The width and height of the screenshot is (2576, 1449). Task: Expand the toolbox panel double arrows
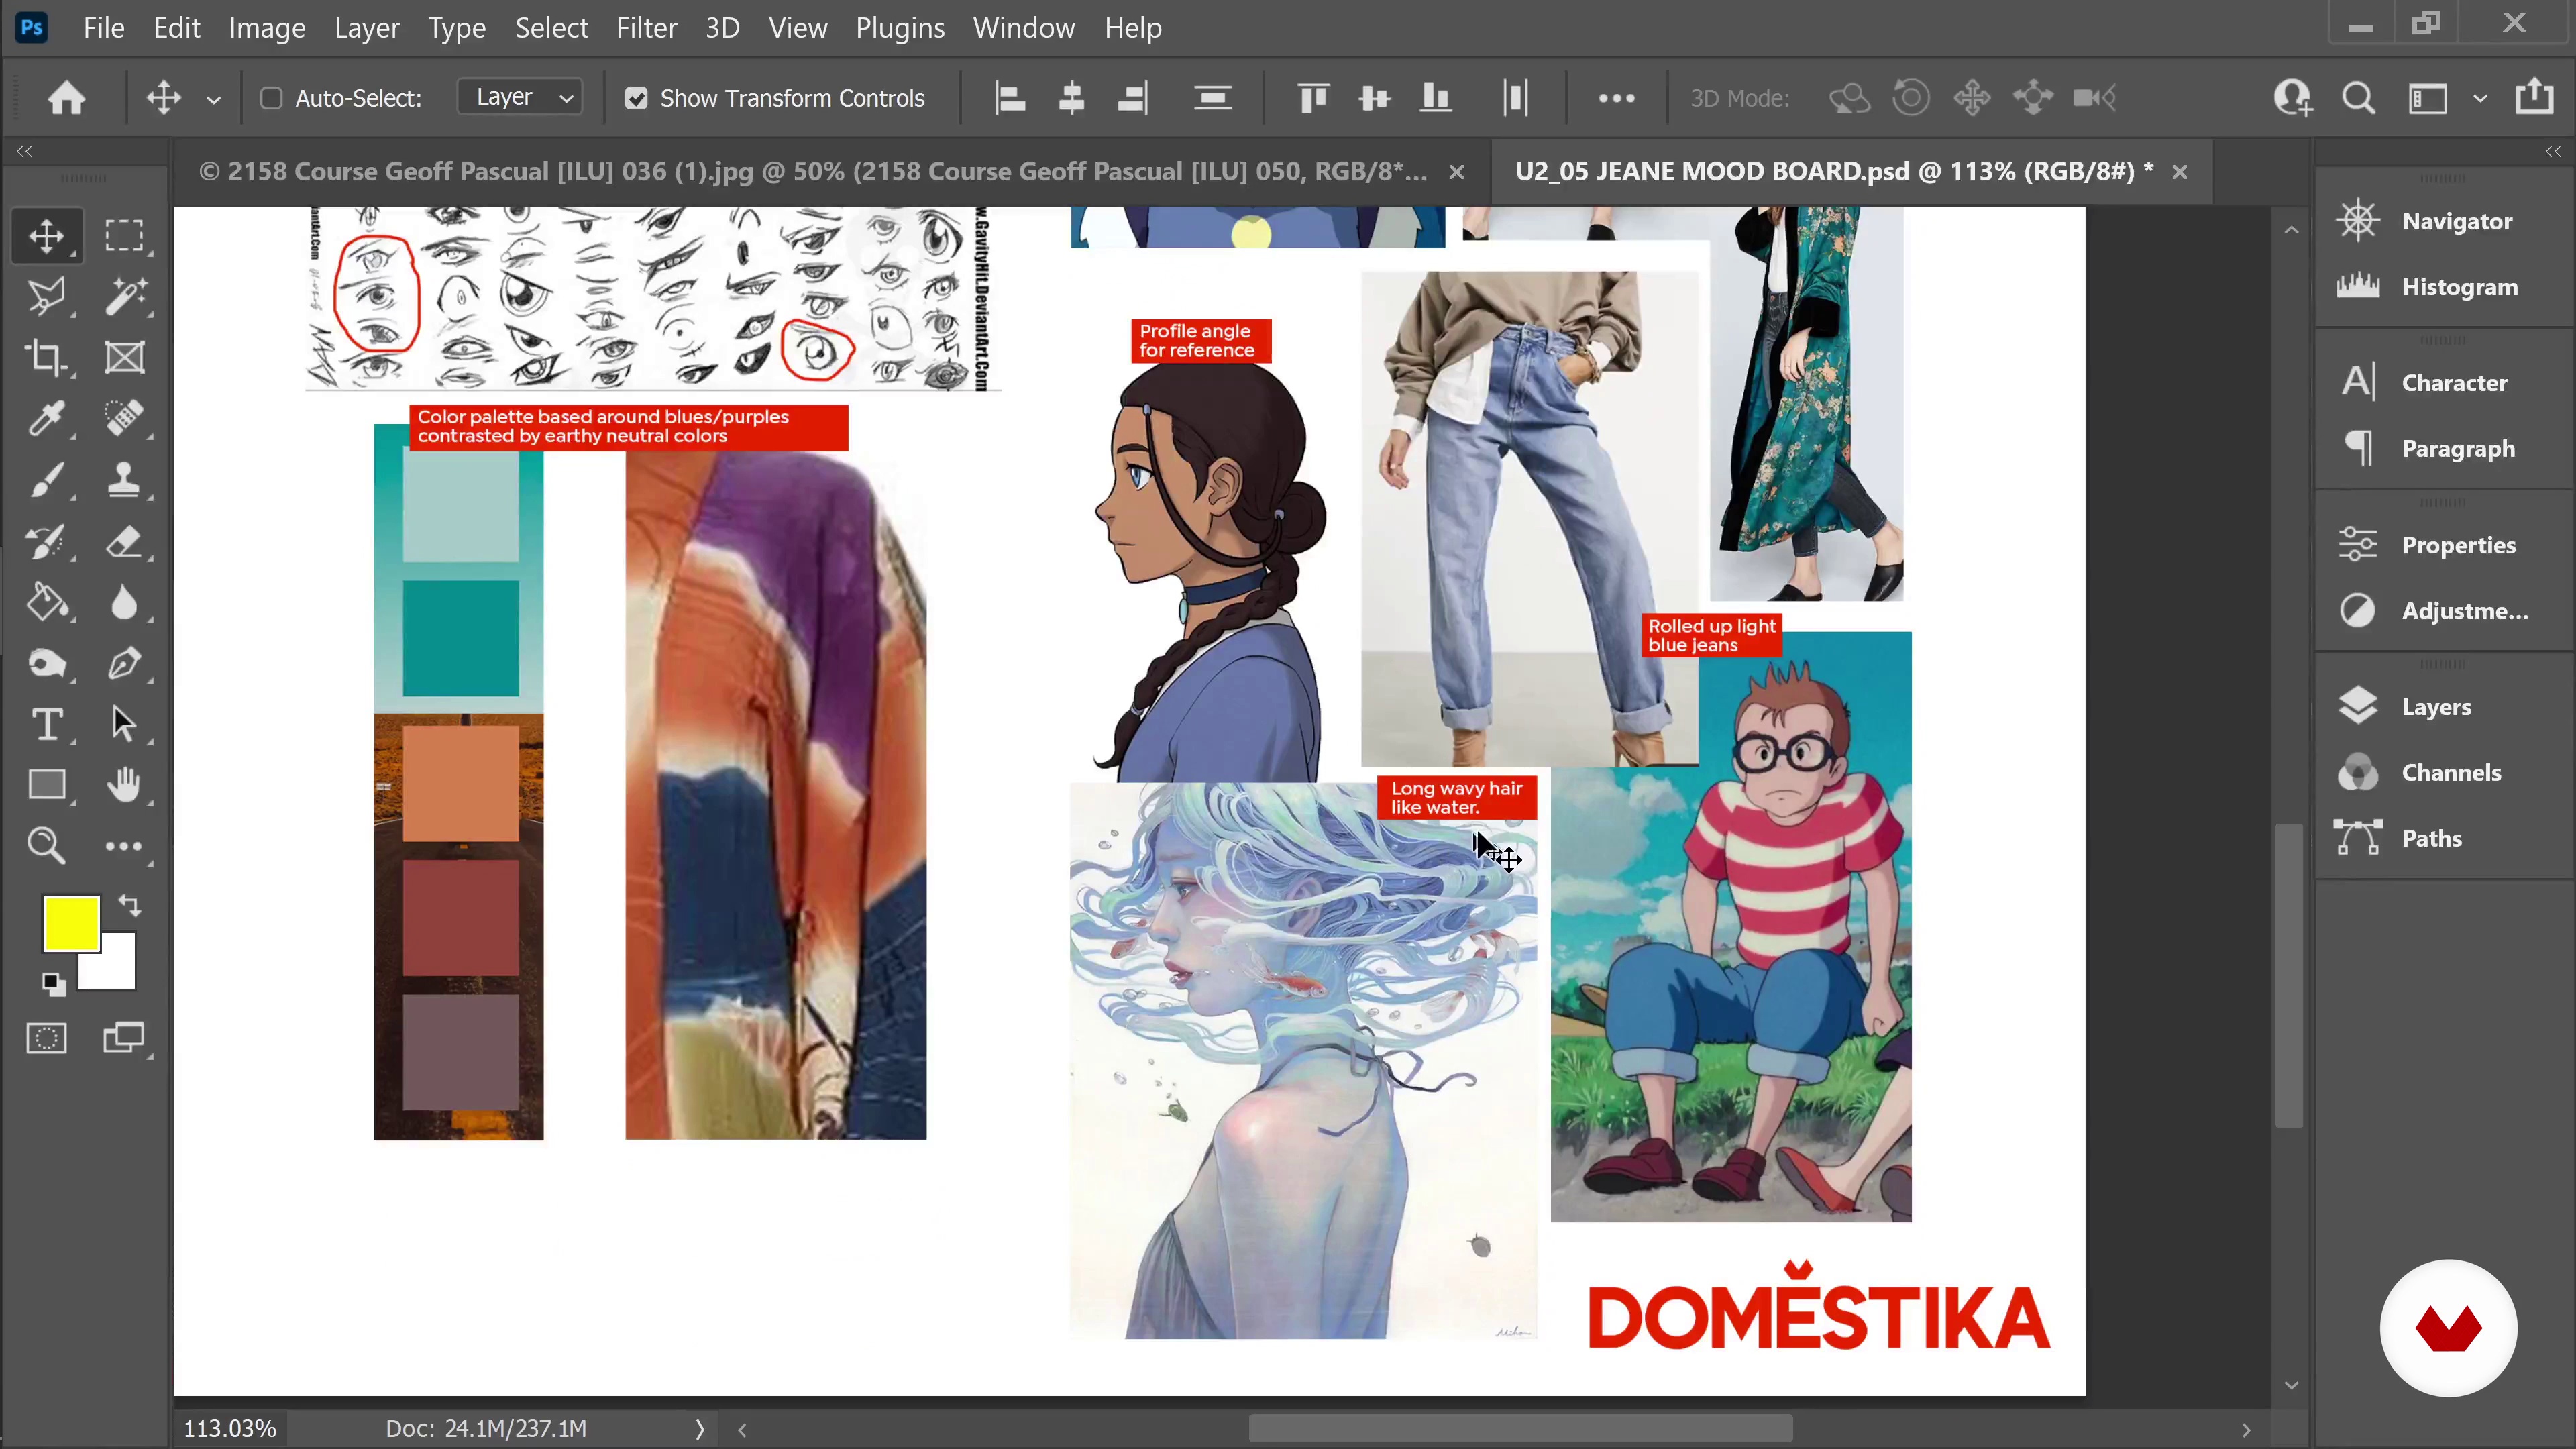click(x=24, y=152)
